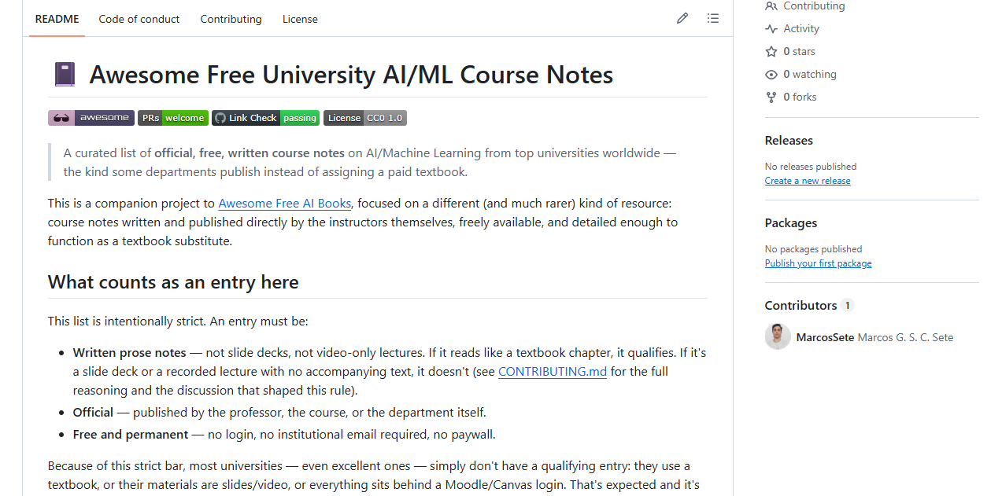
Task: Click the fork icon beside 0 forks
Action: pos(771,97)
